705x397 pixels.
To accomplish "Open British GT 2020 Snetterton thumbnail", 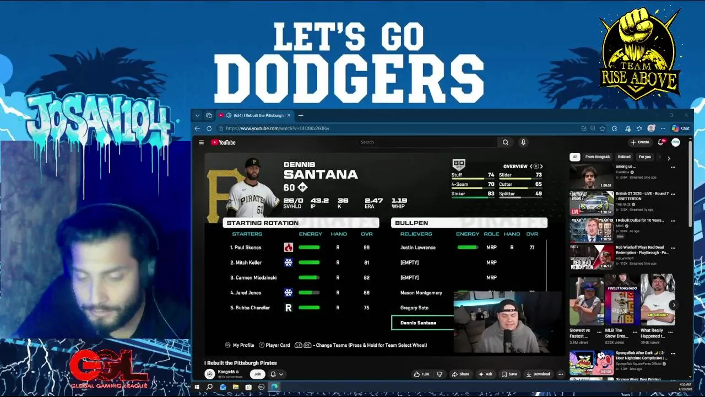I will 592,203.
